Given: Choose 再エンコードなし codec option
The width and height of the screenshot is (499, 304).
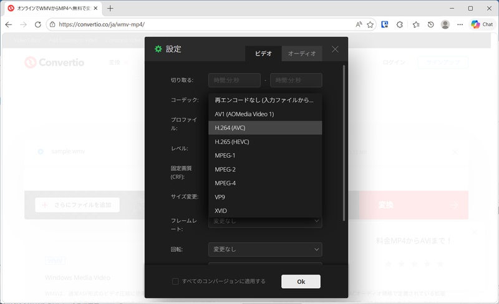Looking at the screenshot, I should 265,101.
